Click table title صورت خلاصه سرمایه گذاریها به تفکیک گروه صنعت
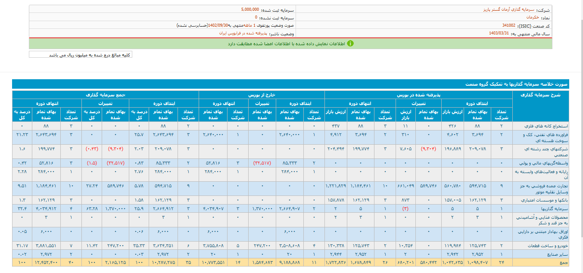 click(x=517, y=84)
